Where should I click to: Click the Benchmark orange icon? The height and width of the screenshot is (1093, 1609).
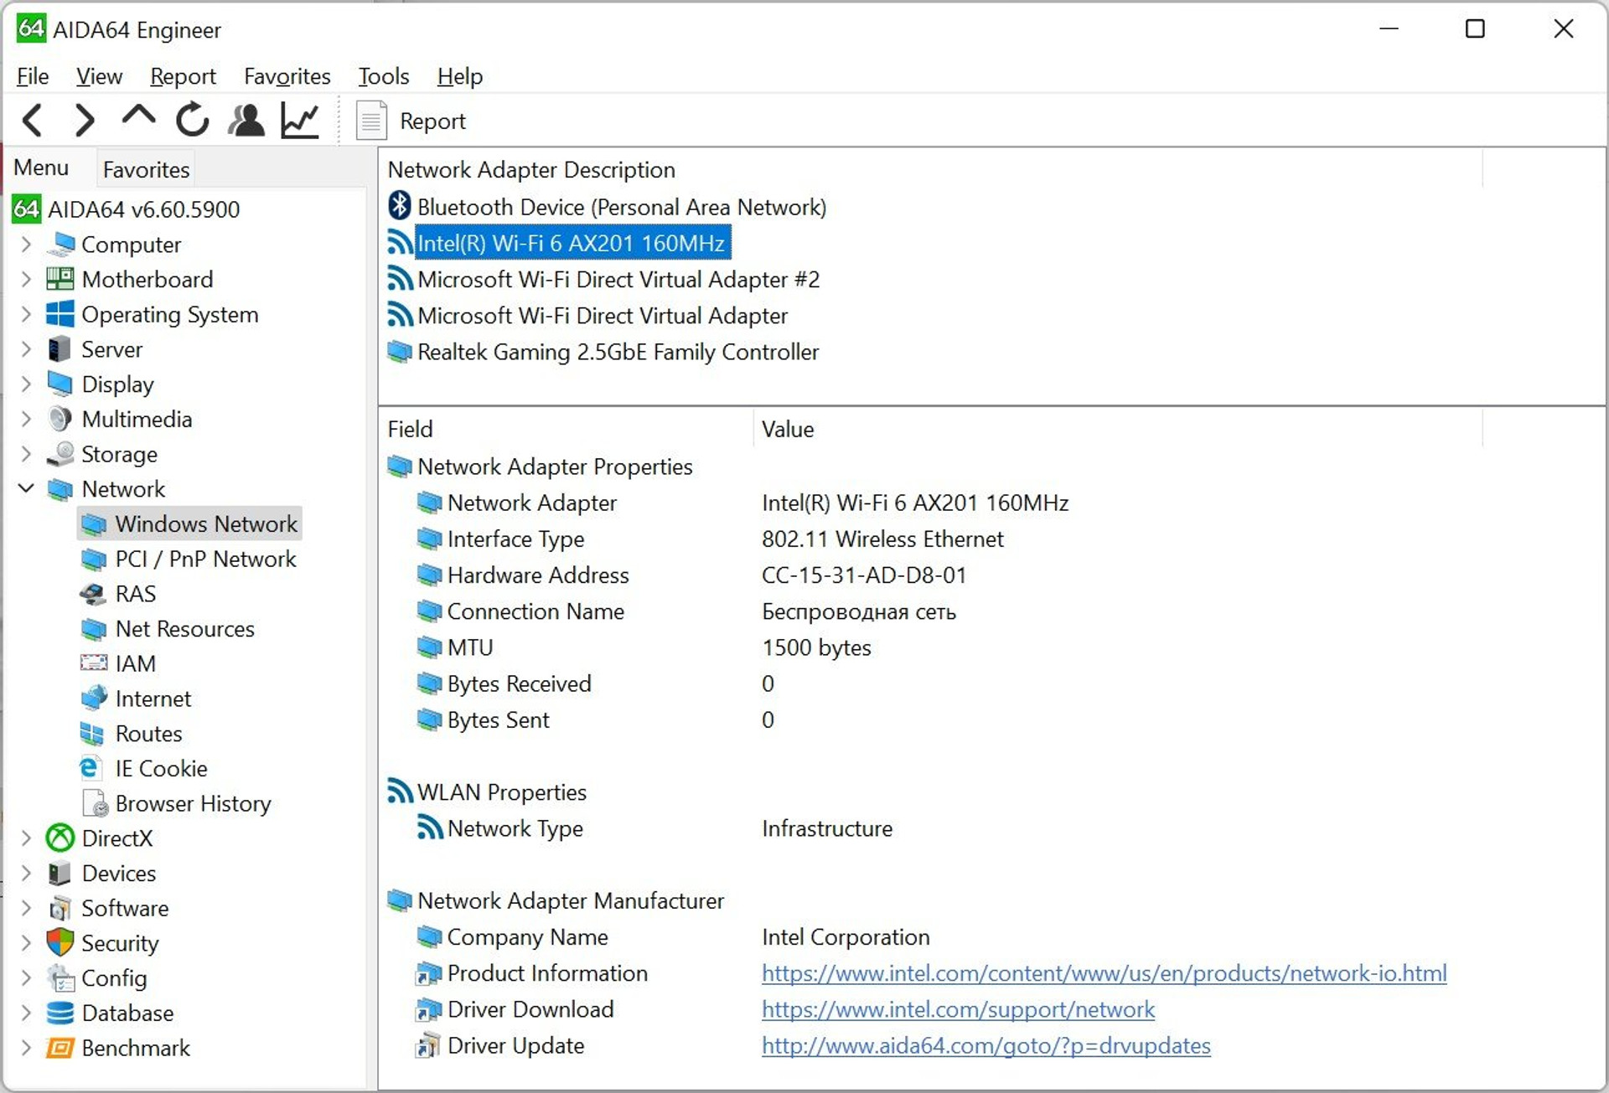60,1049
